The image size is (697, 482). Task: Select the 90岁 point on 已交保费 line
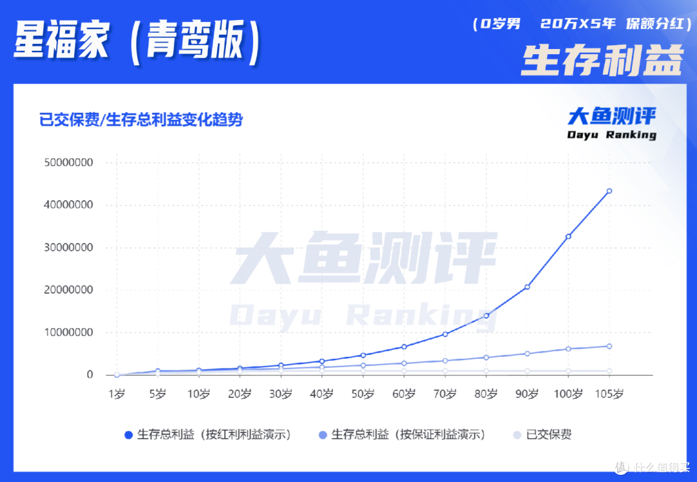pyautogui.click(x=527, y=371)
